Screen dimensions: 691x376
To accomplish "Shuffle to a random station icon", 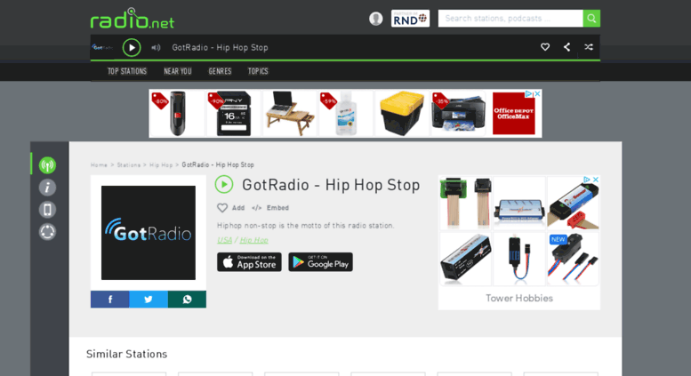I will pos(589,47).
